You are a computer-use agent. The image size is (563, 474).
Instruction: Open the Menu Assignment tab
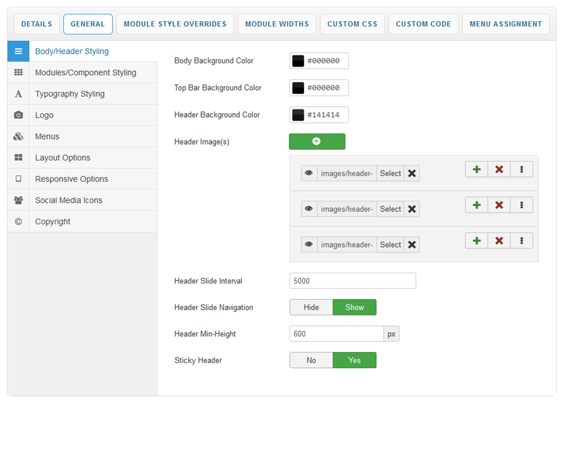click(x=506, y=24)
